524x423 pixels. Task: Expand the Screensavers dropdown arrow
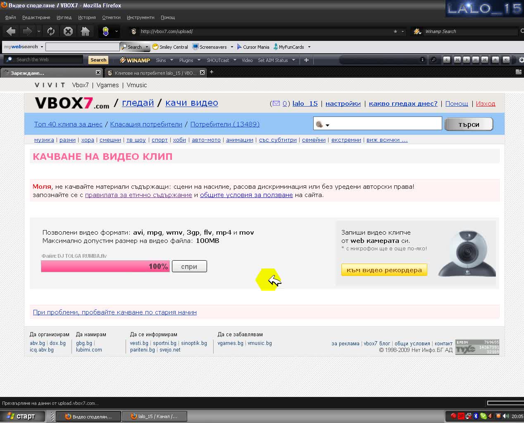click(232, 47)
